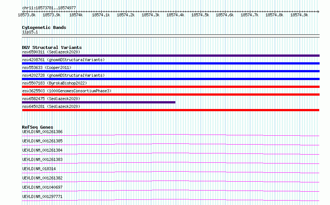330x205 pixels.
Task: Click the right arrow end of the ruler
Action: tap(319, 11)
